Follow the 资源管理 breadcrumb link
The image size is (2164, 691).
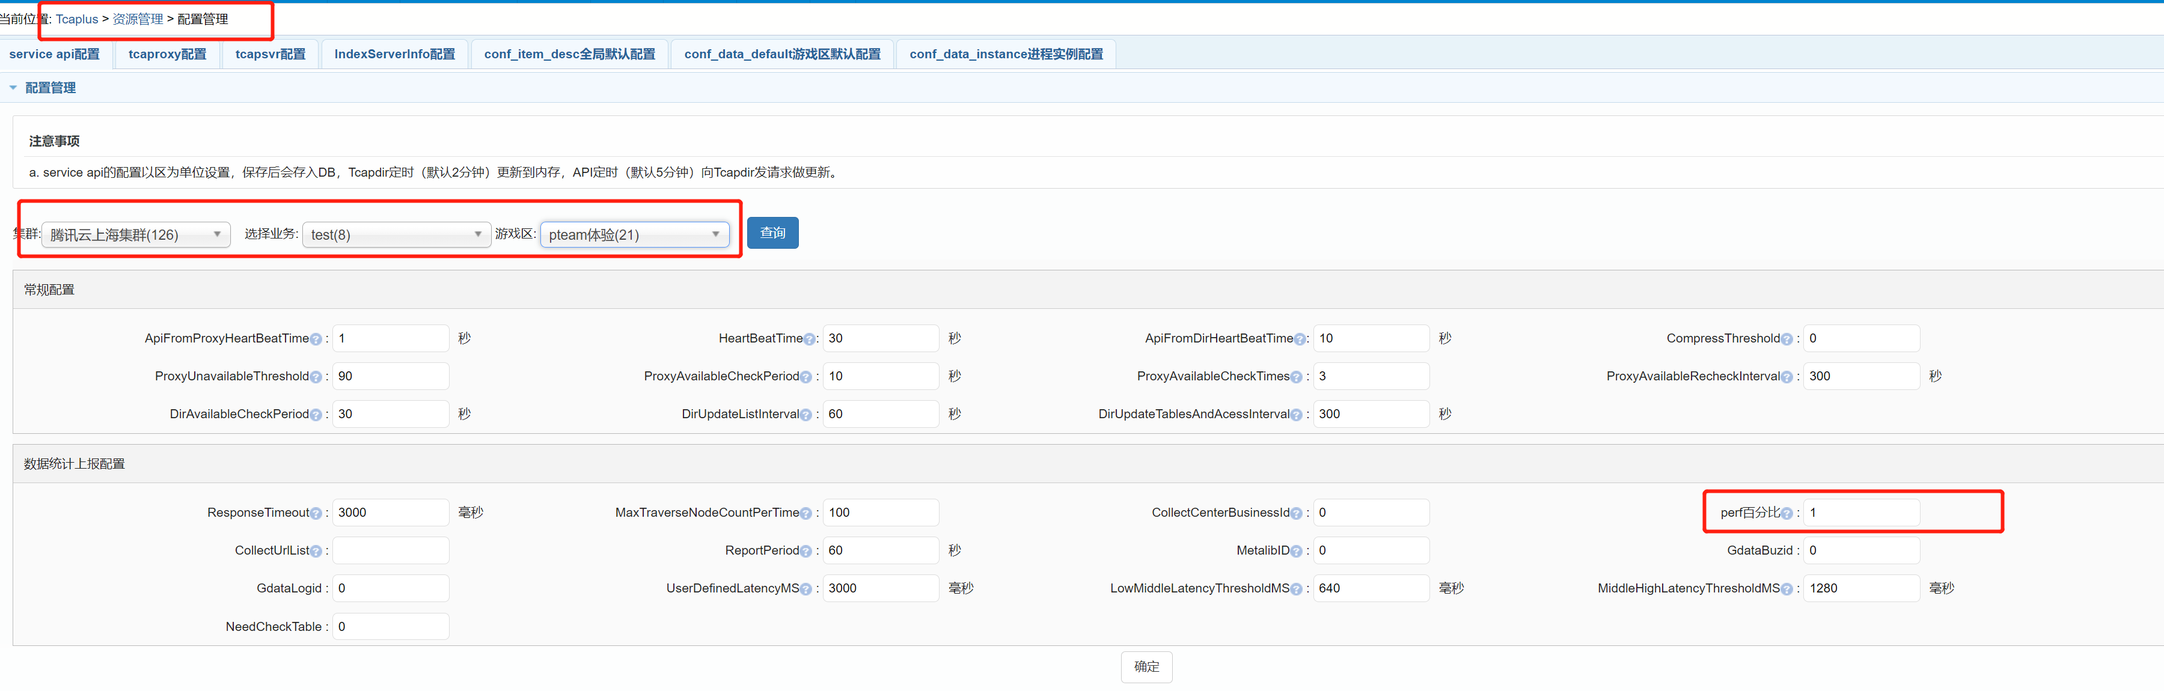(138, 19)
